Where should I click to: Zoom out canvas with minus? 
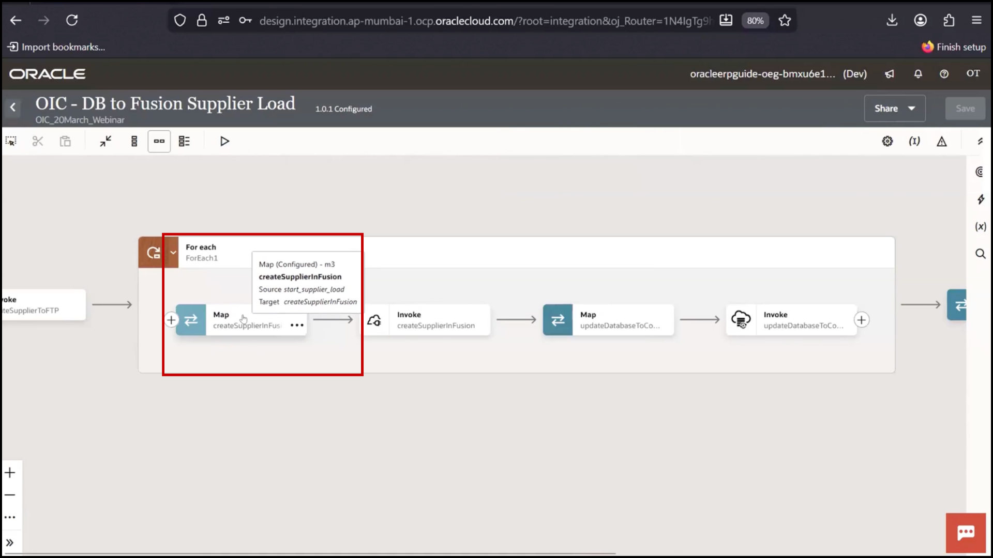tap(10, 495)
